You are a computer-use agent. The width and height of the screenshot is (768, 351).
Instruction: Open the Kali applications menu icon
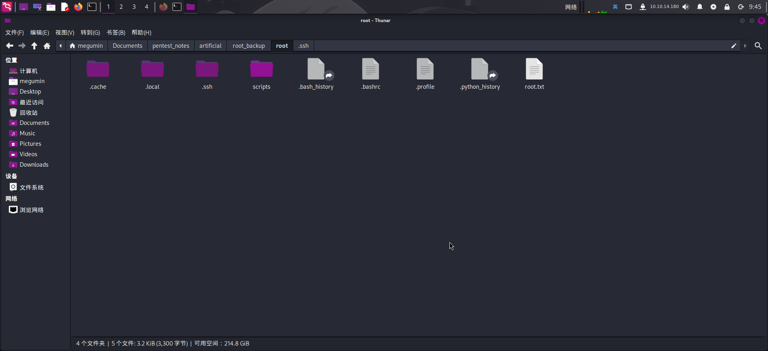[x=7, y=7]
